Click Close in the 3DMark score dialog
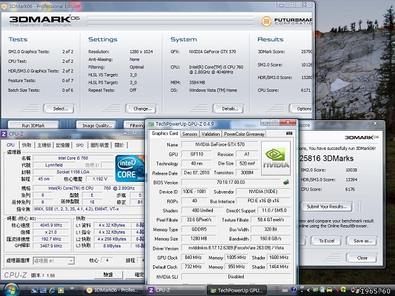The image size is (395, 296). pos(362,258)
